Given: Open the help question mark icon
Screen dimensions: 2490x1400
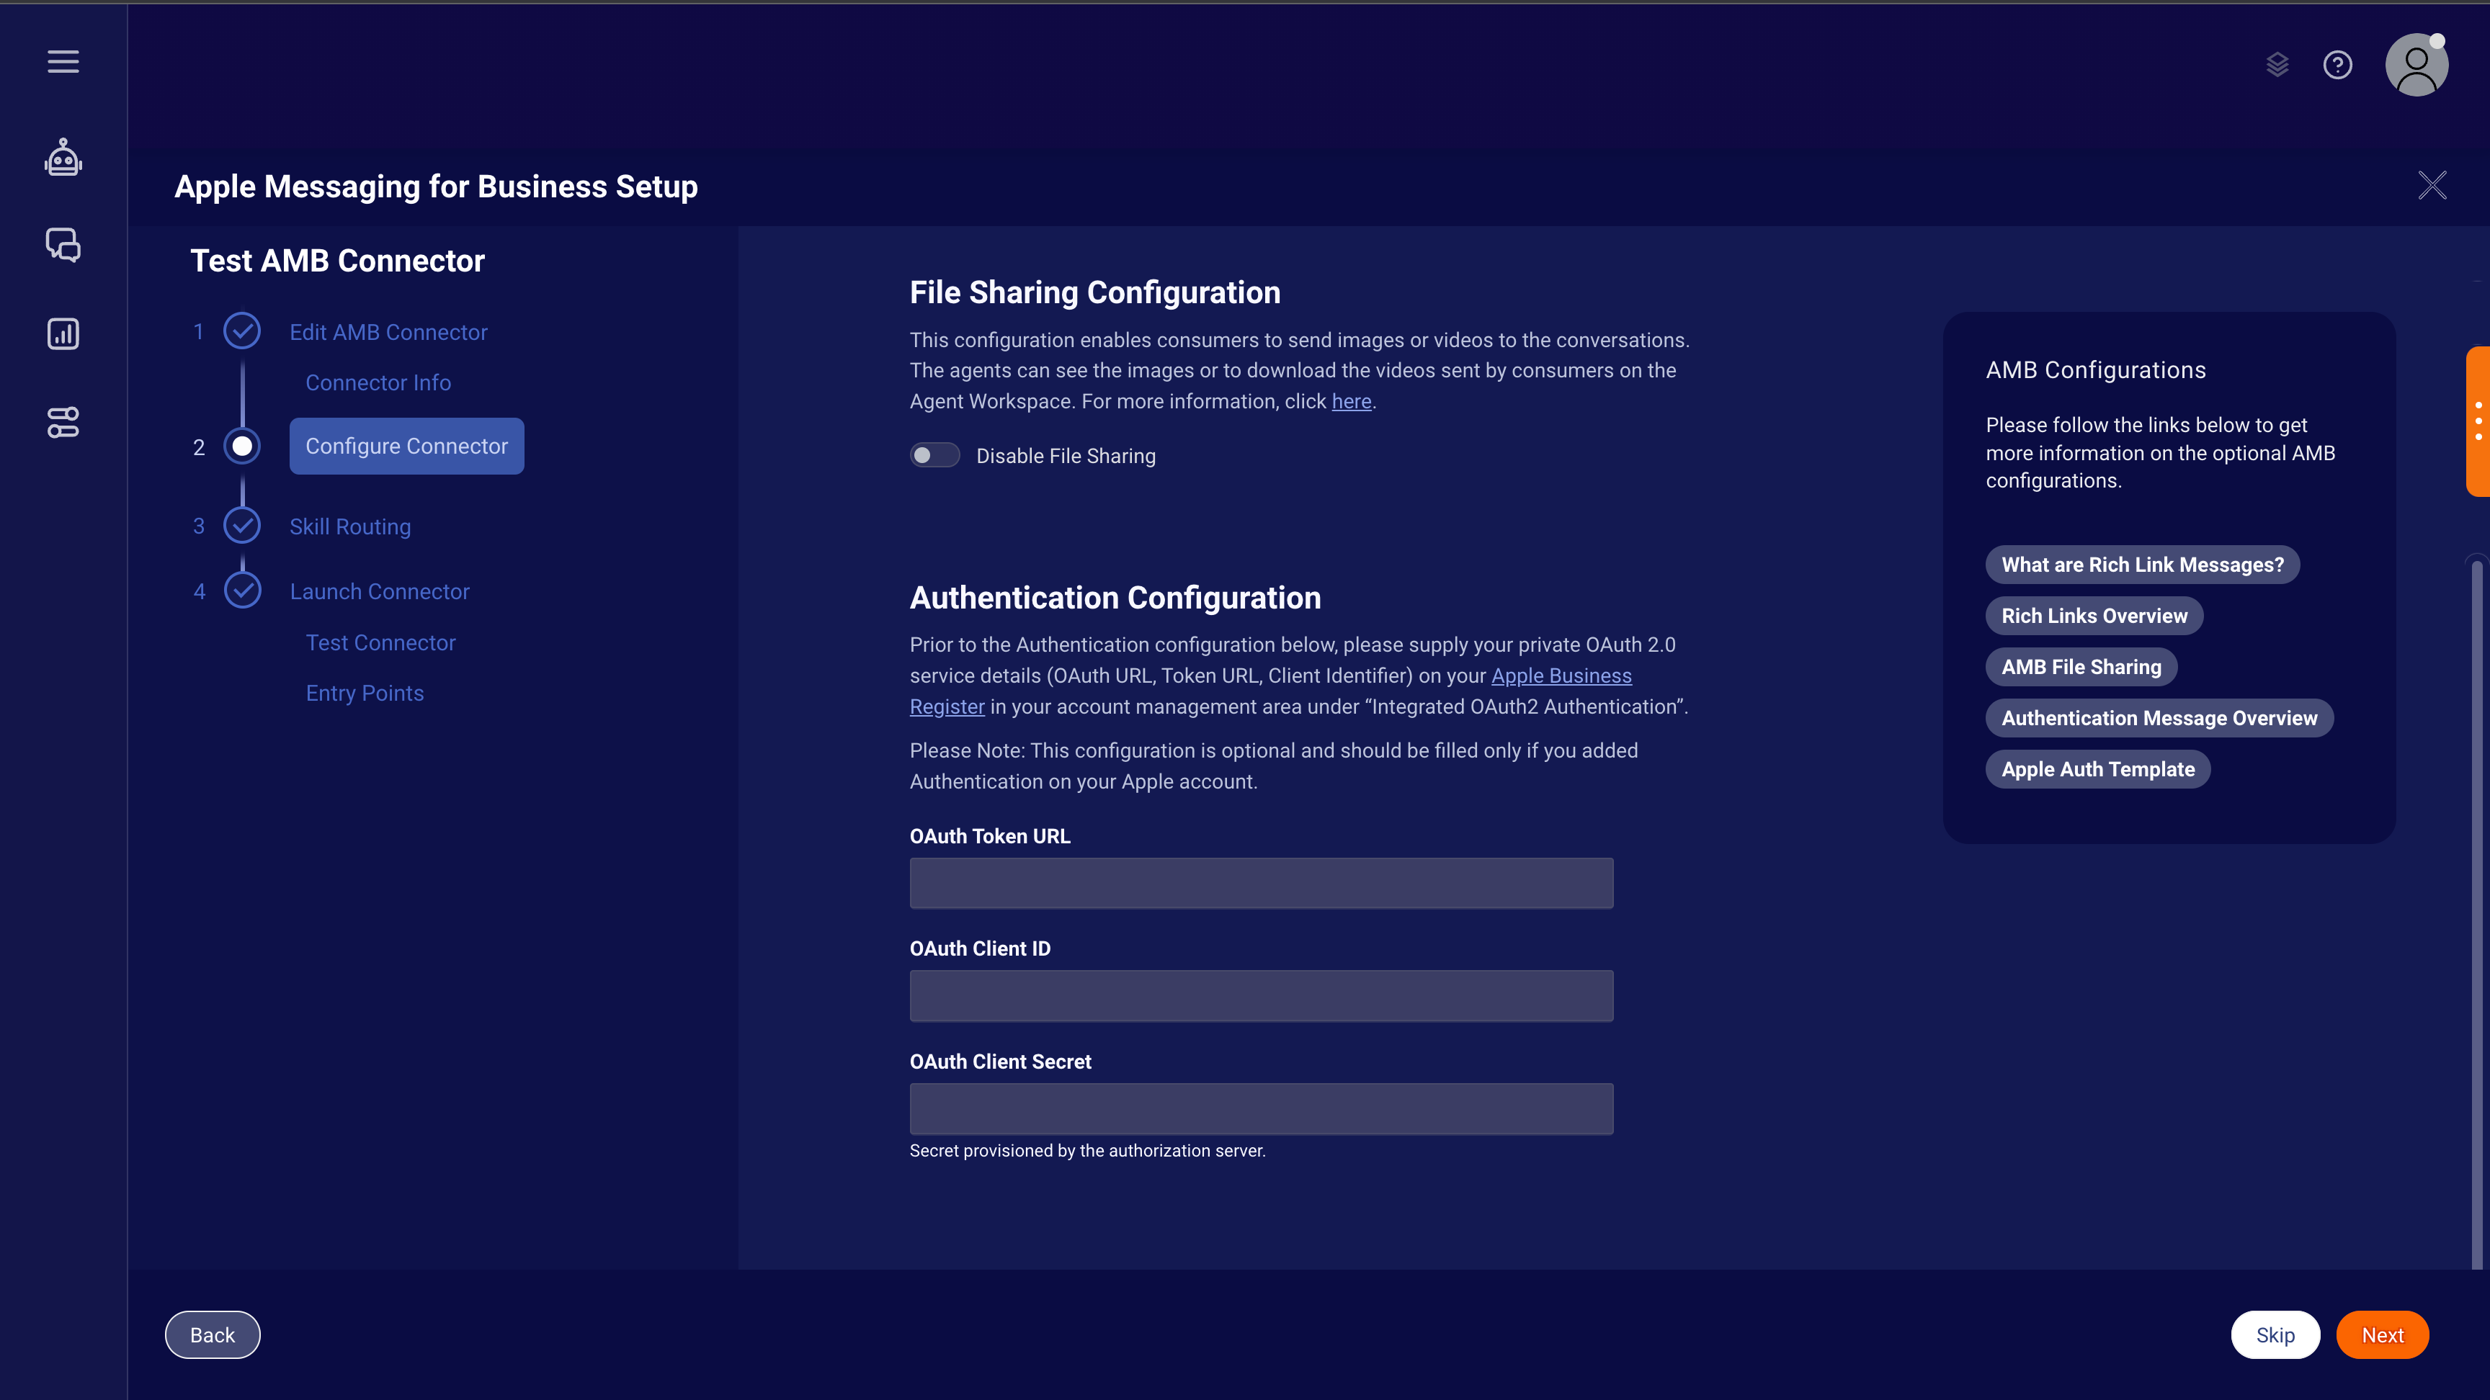Looking at the screenshot, I should (x=2337, y=65).
